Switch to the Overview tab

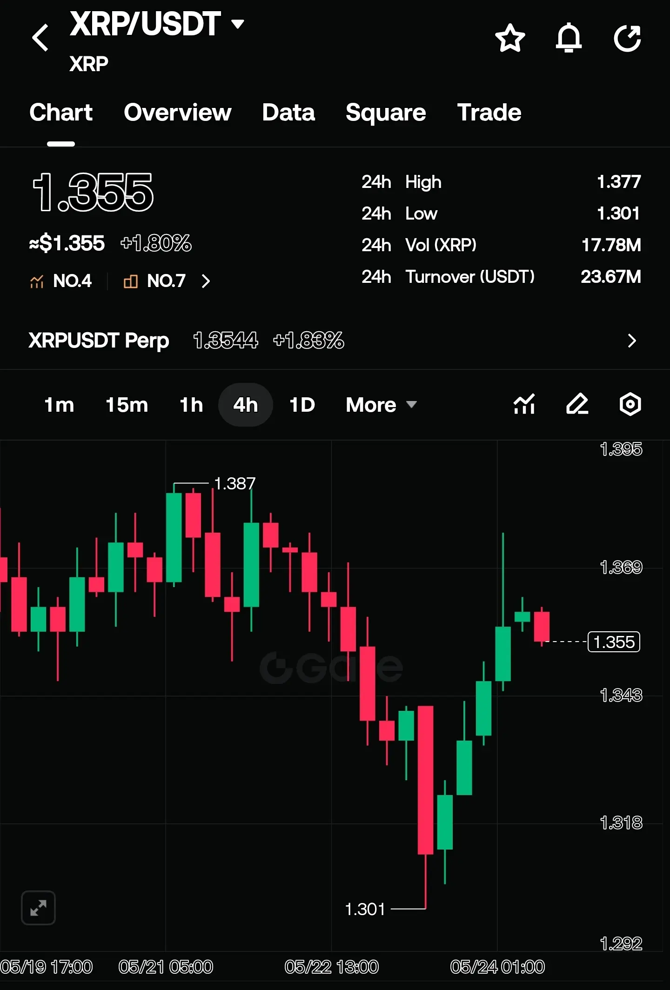pos(178,113)
